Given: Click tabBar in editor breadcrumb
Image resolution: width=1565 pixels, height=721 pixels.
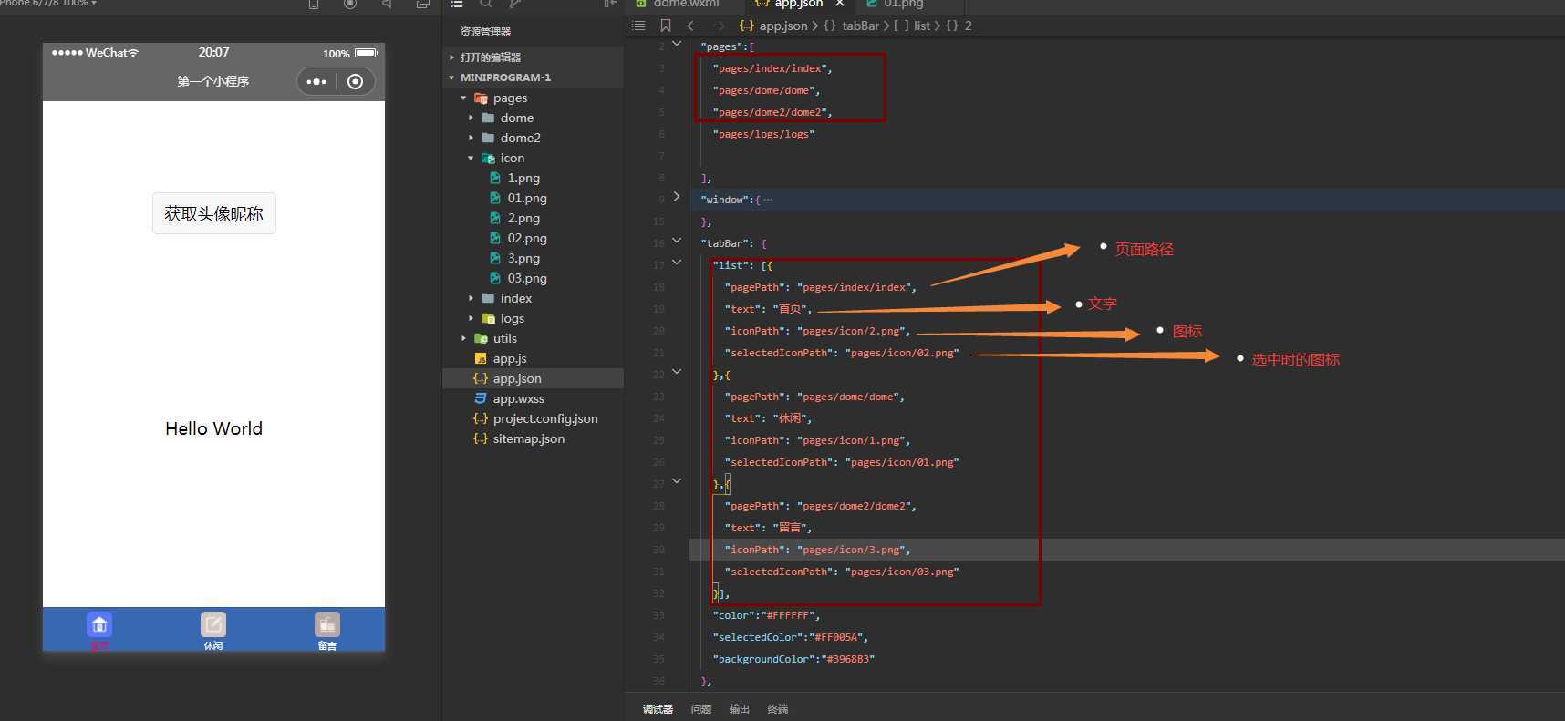Looking at the screenshot, I should (860, 26).
